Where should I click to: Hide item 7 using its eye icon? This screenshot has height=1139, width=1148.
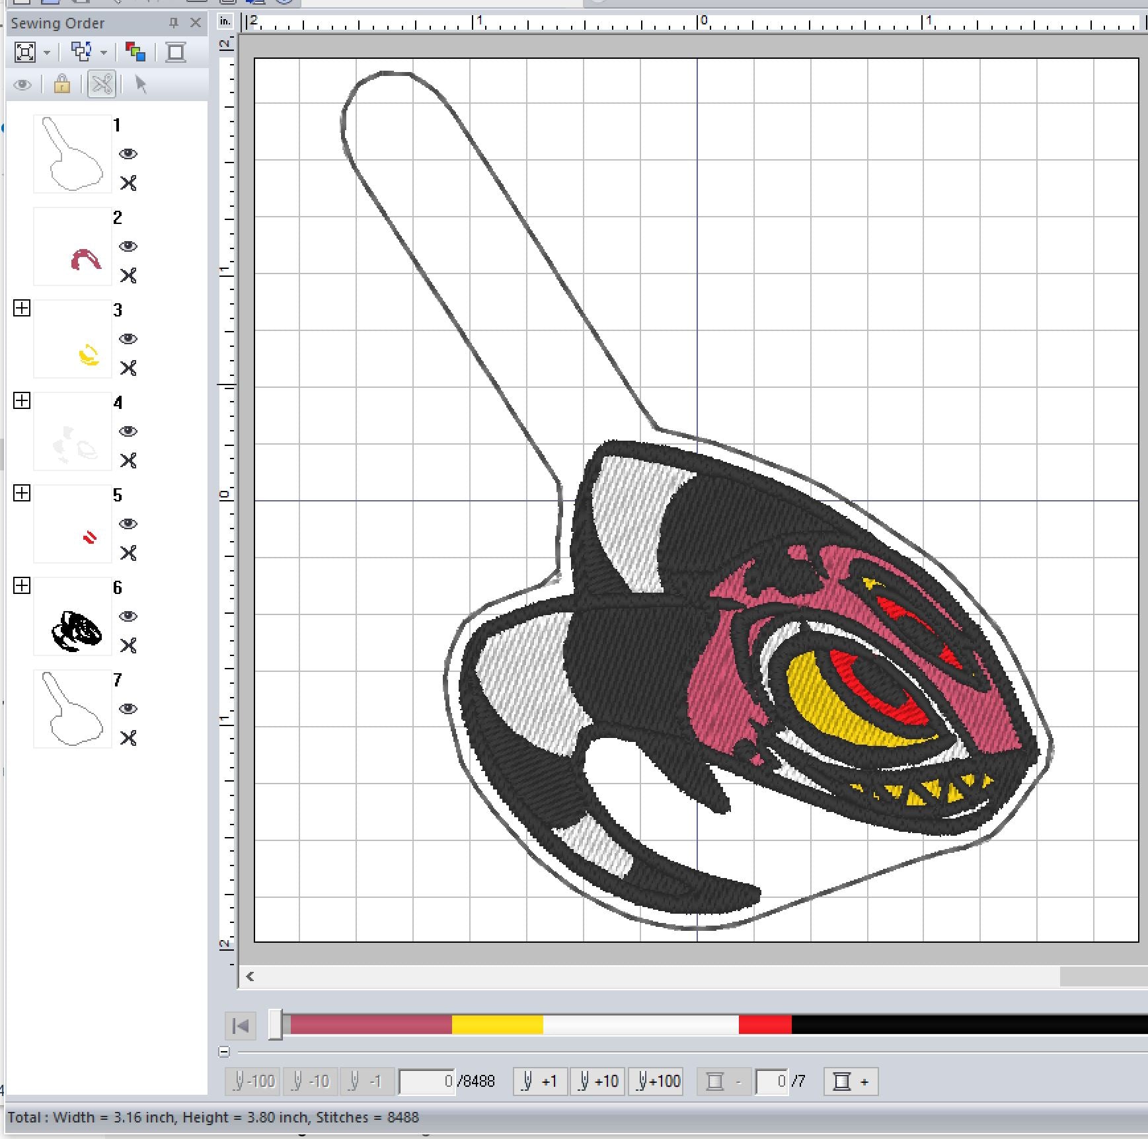[128, 709]
